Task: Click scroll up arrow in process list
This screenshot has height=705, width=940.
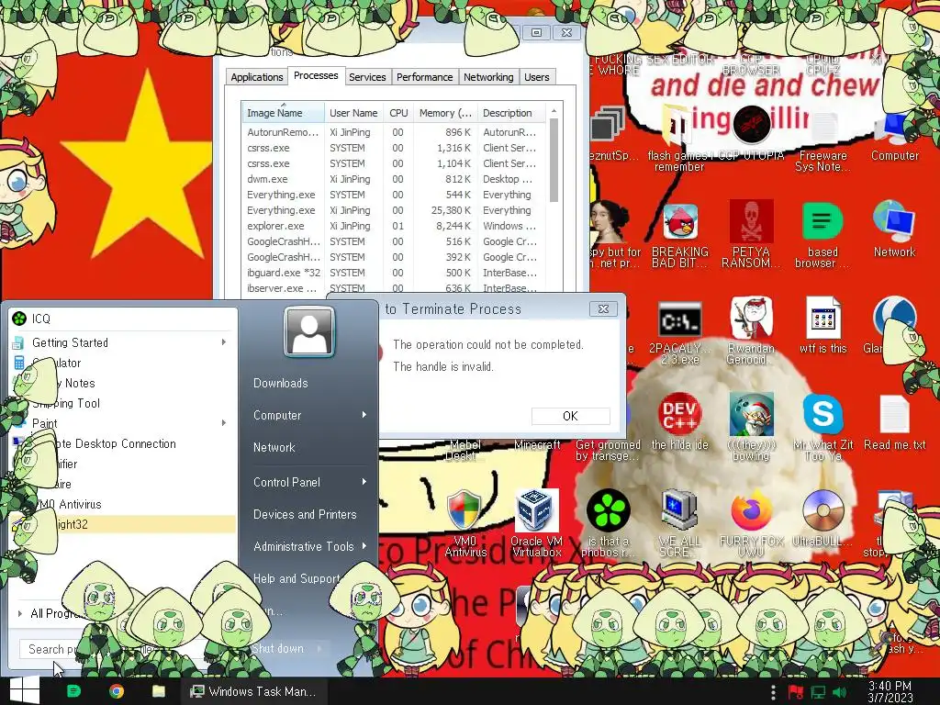Action: pyautogui.click(x=554, y=111)
